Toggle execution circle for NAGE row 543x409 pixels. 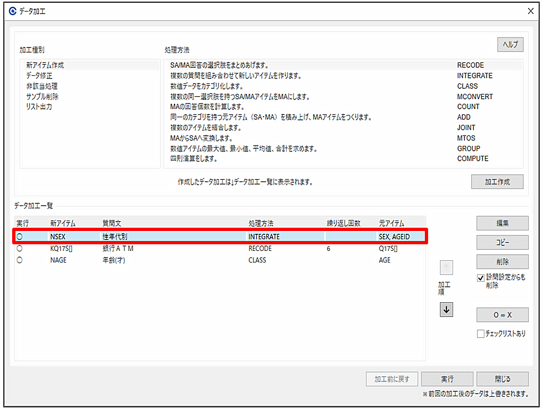point(20,260)
